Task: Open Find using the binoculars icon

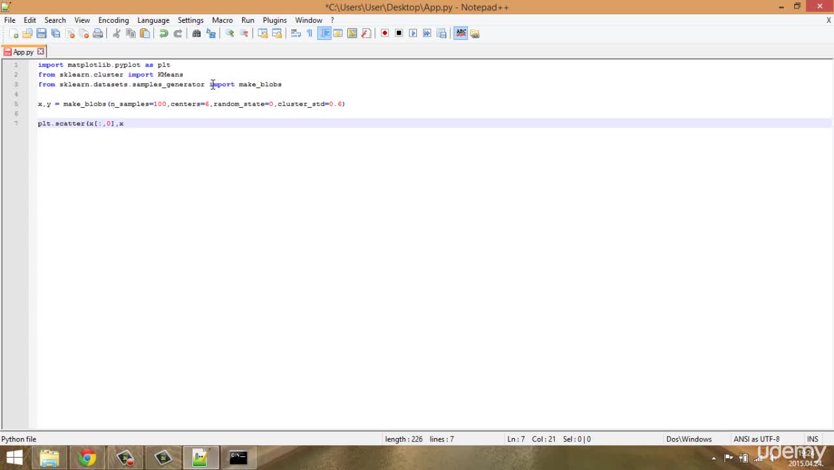Action: point(196,33)
